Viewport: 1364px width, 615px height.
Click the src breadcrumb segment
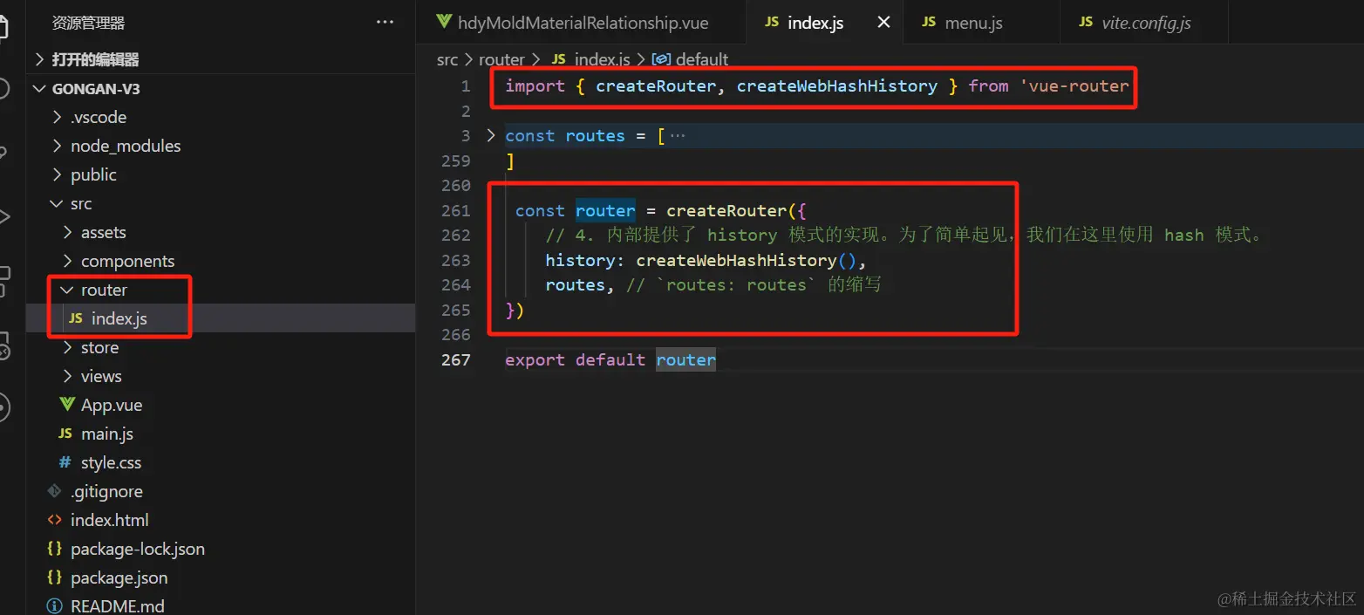[x=447, y=59]
